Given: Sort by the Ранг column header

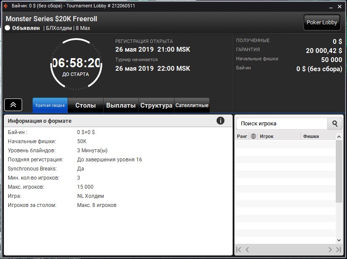Looking at the screenshot, I should 242,136.
